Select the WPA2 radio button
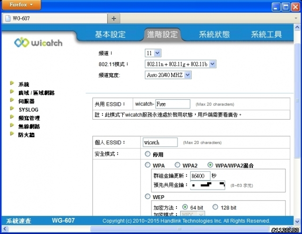This screenshot has height=234, width=302. click(x=177, y=165)
